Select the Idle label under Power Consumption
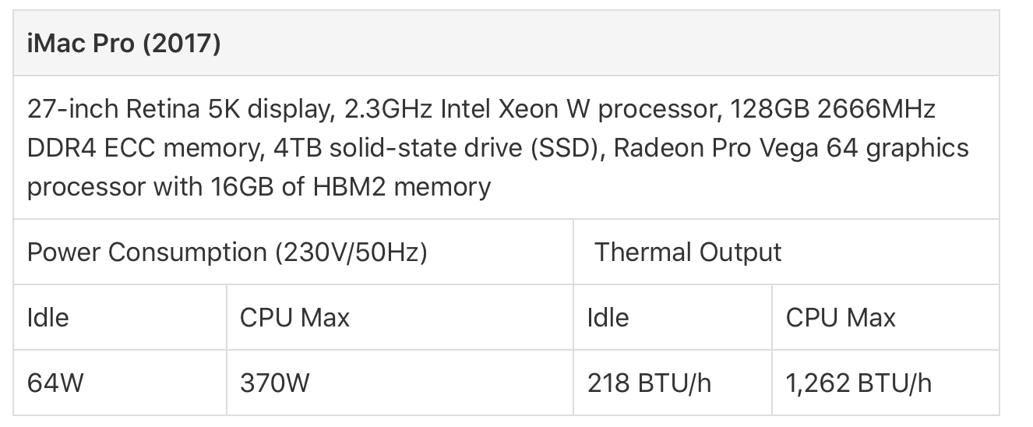The height and width of the screenshot is (427, 1033). pyautogui.click(x=48, y=318)
